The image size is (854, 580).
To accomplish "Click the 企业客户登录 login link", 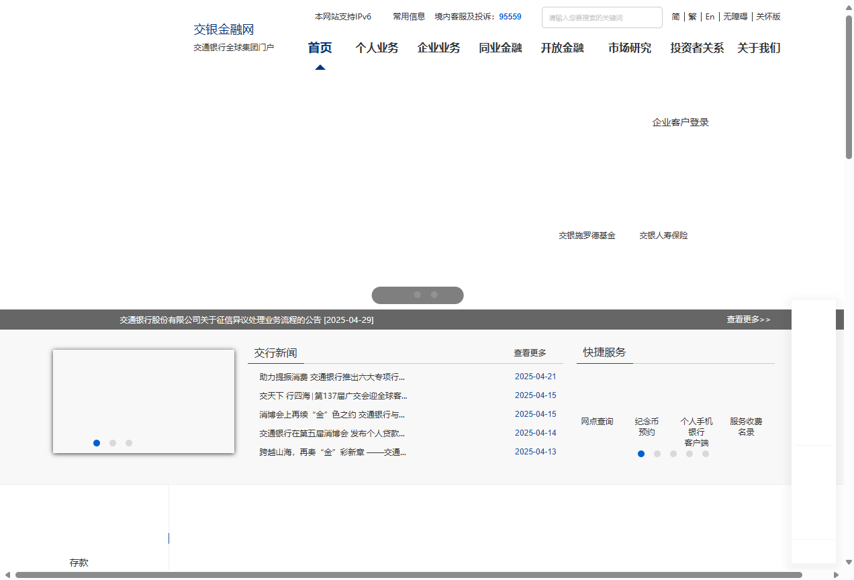I will [680, 122].
